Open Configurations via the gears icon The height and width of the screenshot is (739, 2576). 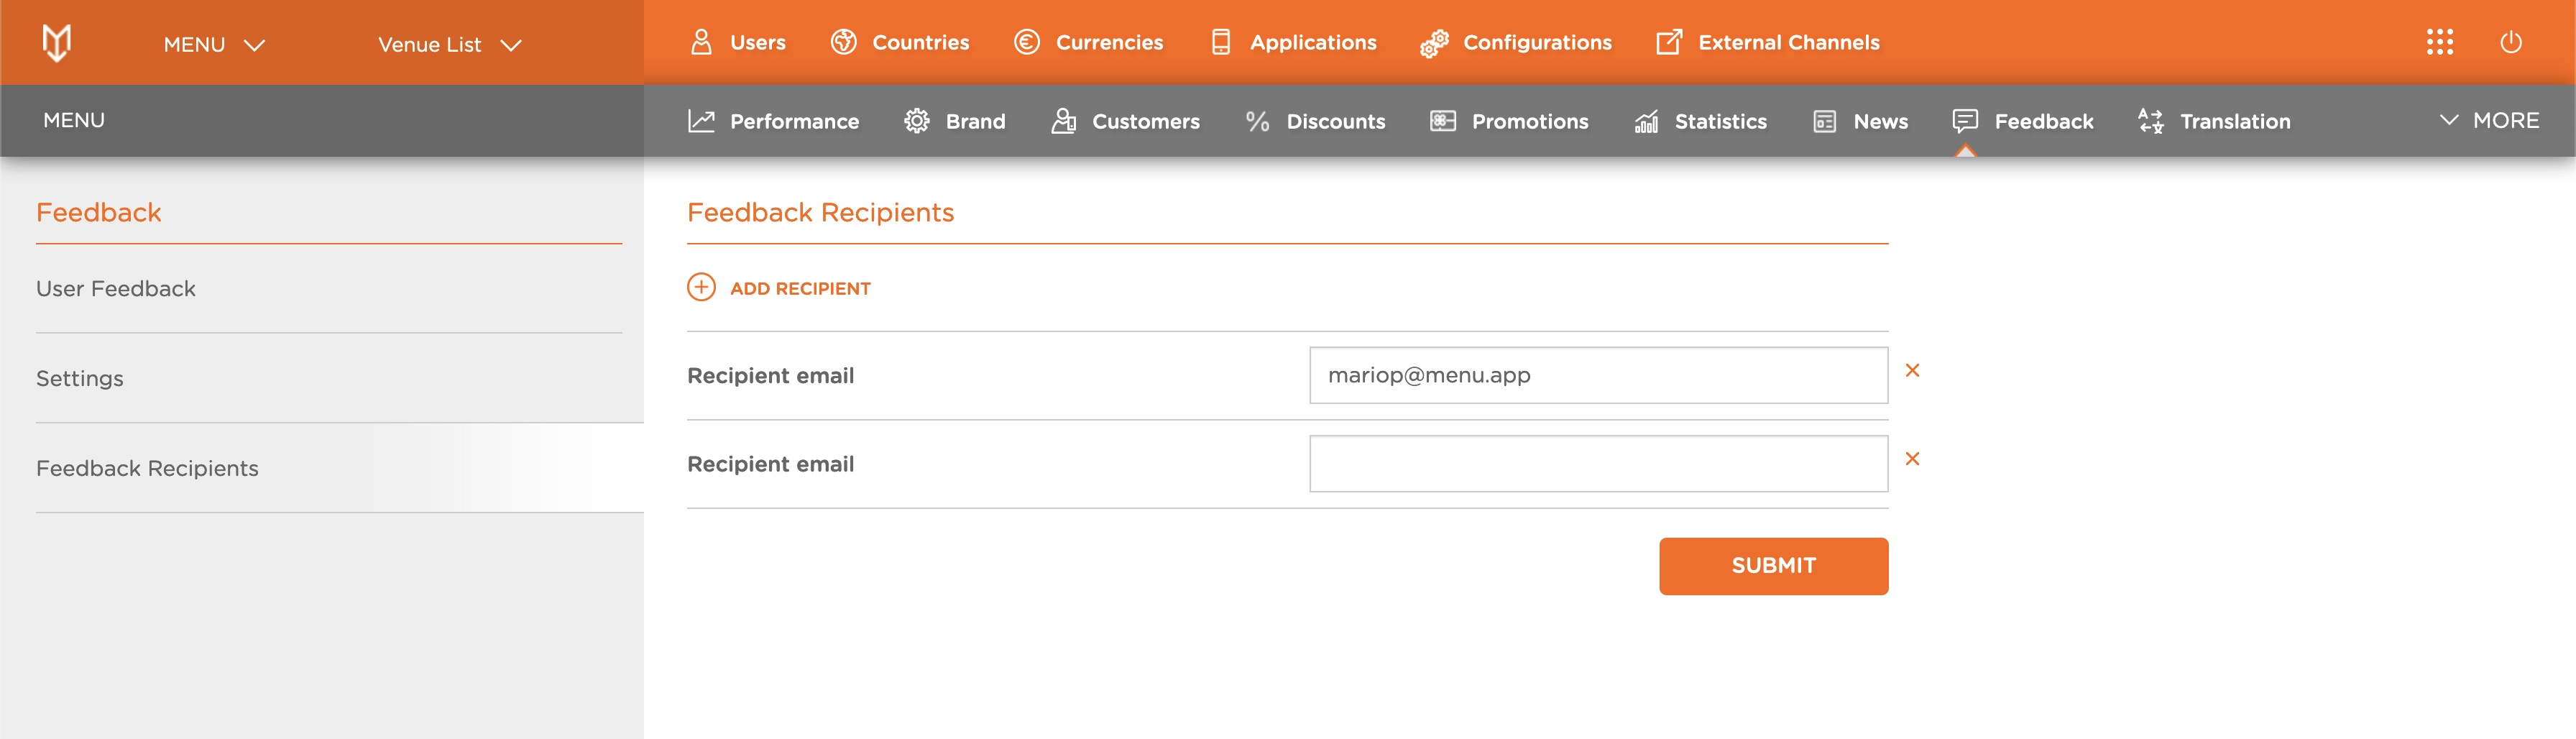click(x=1433, y=42)
